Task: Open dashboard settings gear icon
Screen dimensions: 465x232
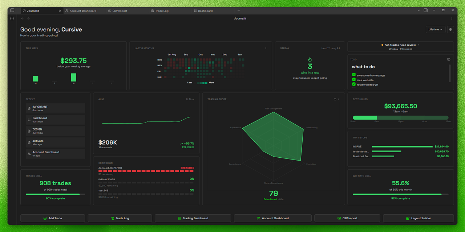Action: 450,29
